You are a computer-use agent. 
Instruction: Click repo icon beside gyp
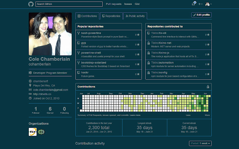(78, 43)
